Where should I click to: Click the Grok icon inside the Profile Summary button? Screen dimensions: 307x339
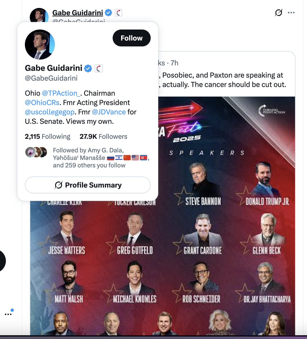coord(59,185)
